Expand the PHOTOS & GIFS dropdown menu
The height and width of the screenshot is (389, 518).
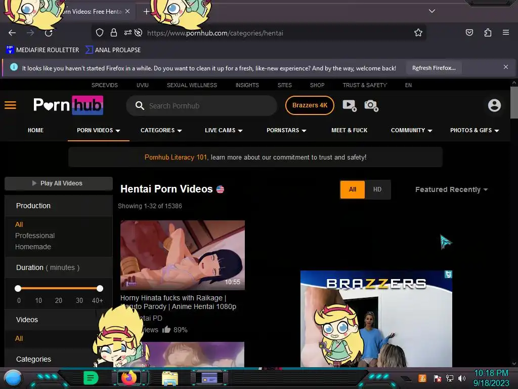474,130
